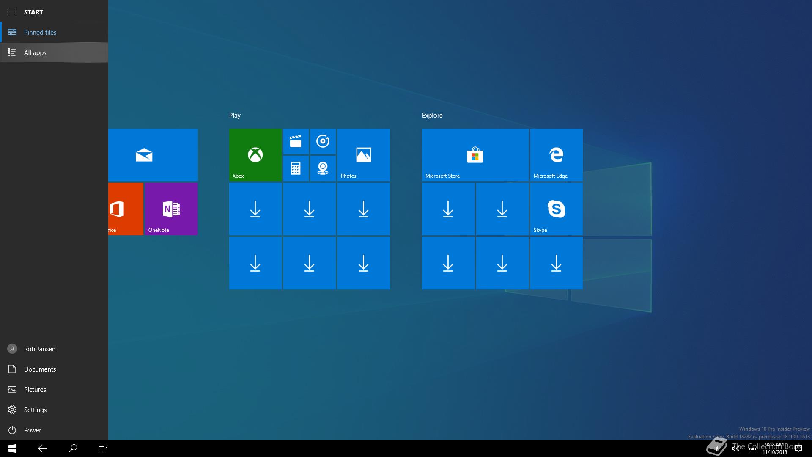Open taskbar Search magnifier
The image size is (812, 457).
pos(73,449)
